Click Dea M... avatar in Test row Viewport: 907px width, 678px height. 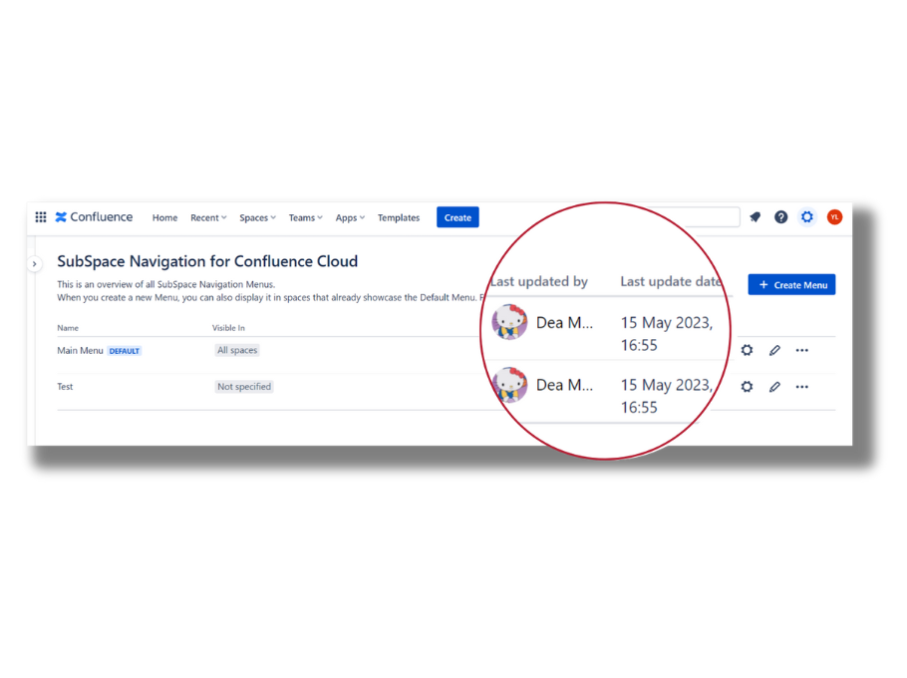509,385
